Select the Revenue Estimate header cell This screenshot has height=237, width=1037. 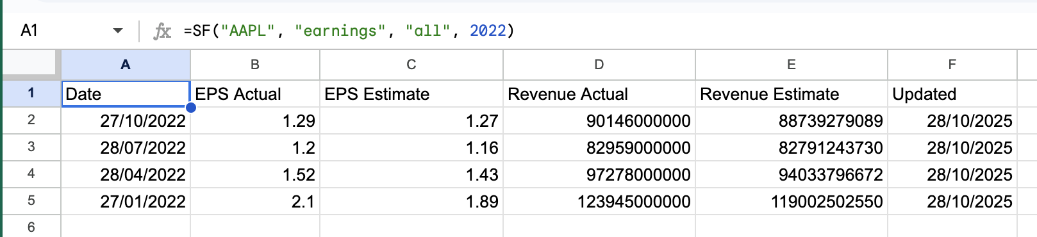coord(792,94)
